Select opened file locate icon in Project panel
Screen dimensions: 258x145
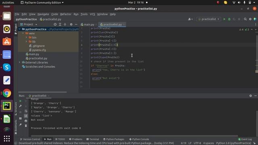click(x=55, y=25)
